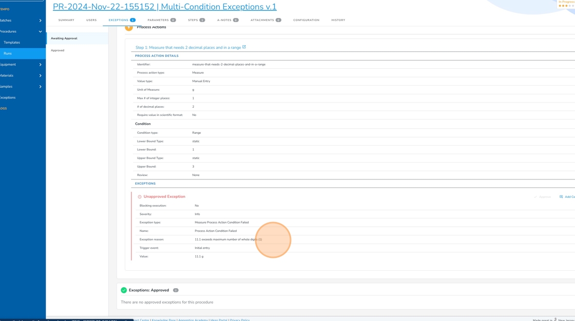Click the 'Unapproved Exception' heading text

point(164,196)
